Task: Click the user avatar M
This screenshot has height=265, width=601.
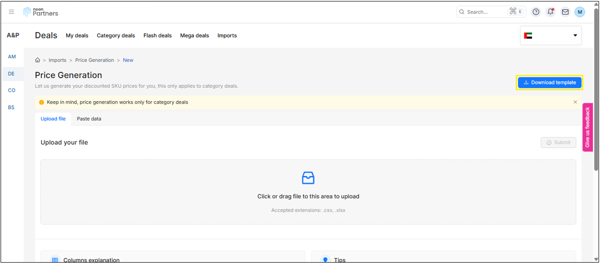Action: [580, 12]
